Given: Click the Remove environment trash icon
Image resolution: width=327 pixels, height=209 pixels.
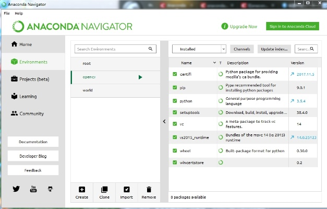Looking at the screenshot, I should [x=149, y=190].
